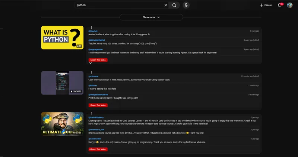The height and width of the screenshot is (157, 298).
Task: Click the '6 years ago (edited)' timestamp
Action: coord(251,40)
